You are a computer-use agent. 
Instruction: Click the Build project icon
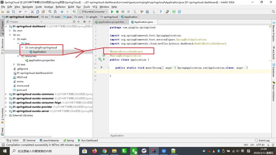click(x=74, y=12)
